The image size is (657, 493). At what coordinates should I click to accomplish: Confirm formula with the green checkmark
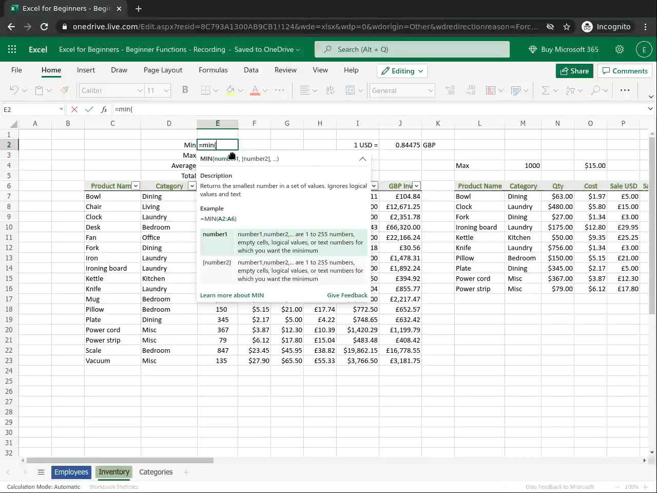(89, 109)
